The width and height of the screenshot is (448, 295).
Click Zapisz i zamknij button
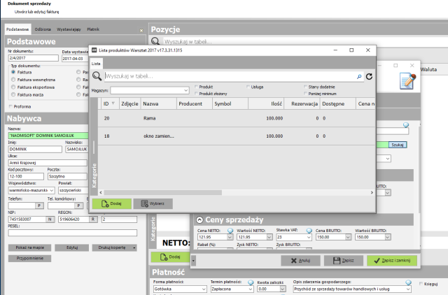click(392, 261)
